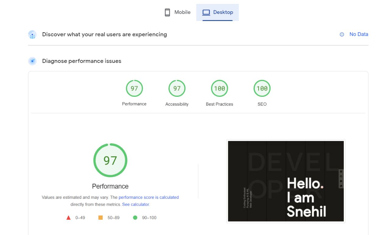Click the 'Diagnose performance issues' heading text

(x=82, y=61)
